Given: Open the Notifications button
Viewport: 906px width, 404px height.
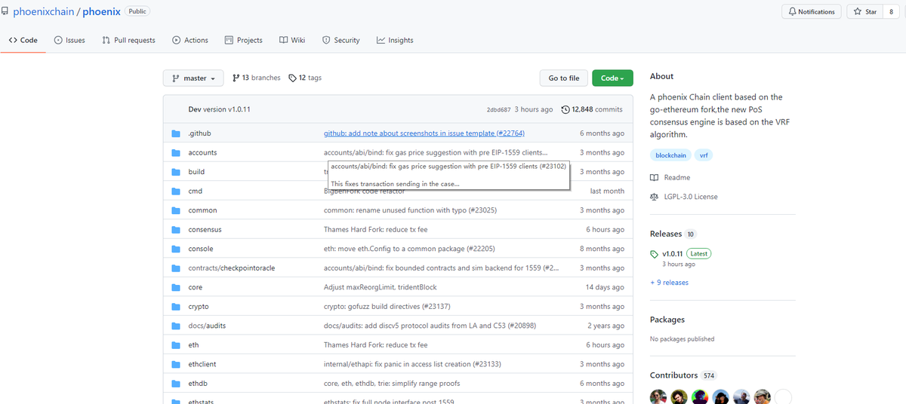Looking at the screenshot, I should (812, 12).
